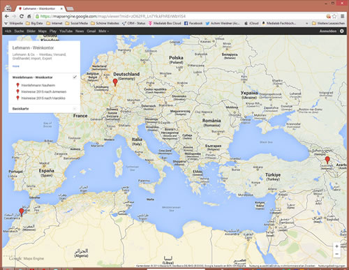Open the Chrome hamburger menu
This screenshot has height=270, width=349.
click(x=342, y=16)
